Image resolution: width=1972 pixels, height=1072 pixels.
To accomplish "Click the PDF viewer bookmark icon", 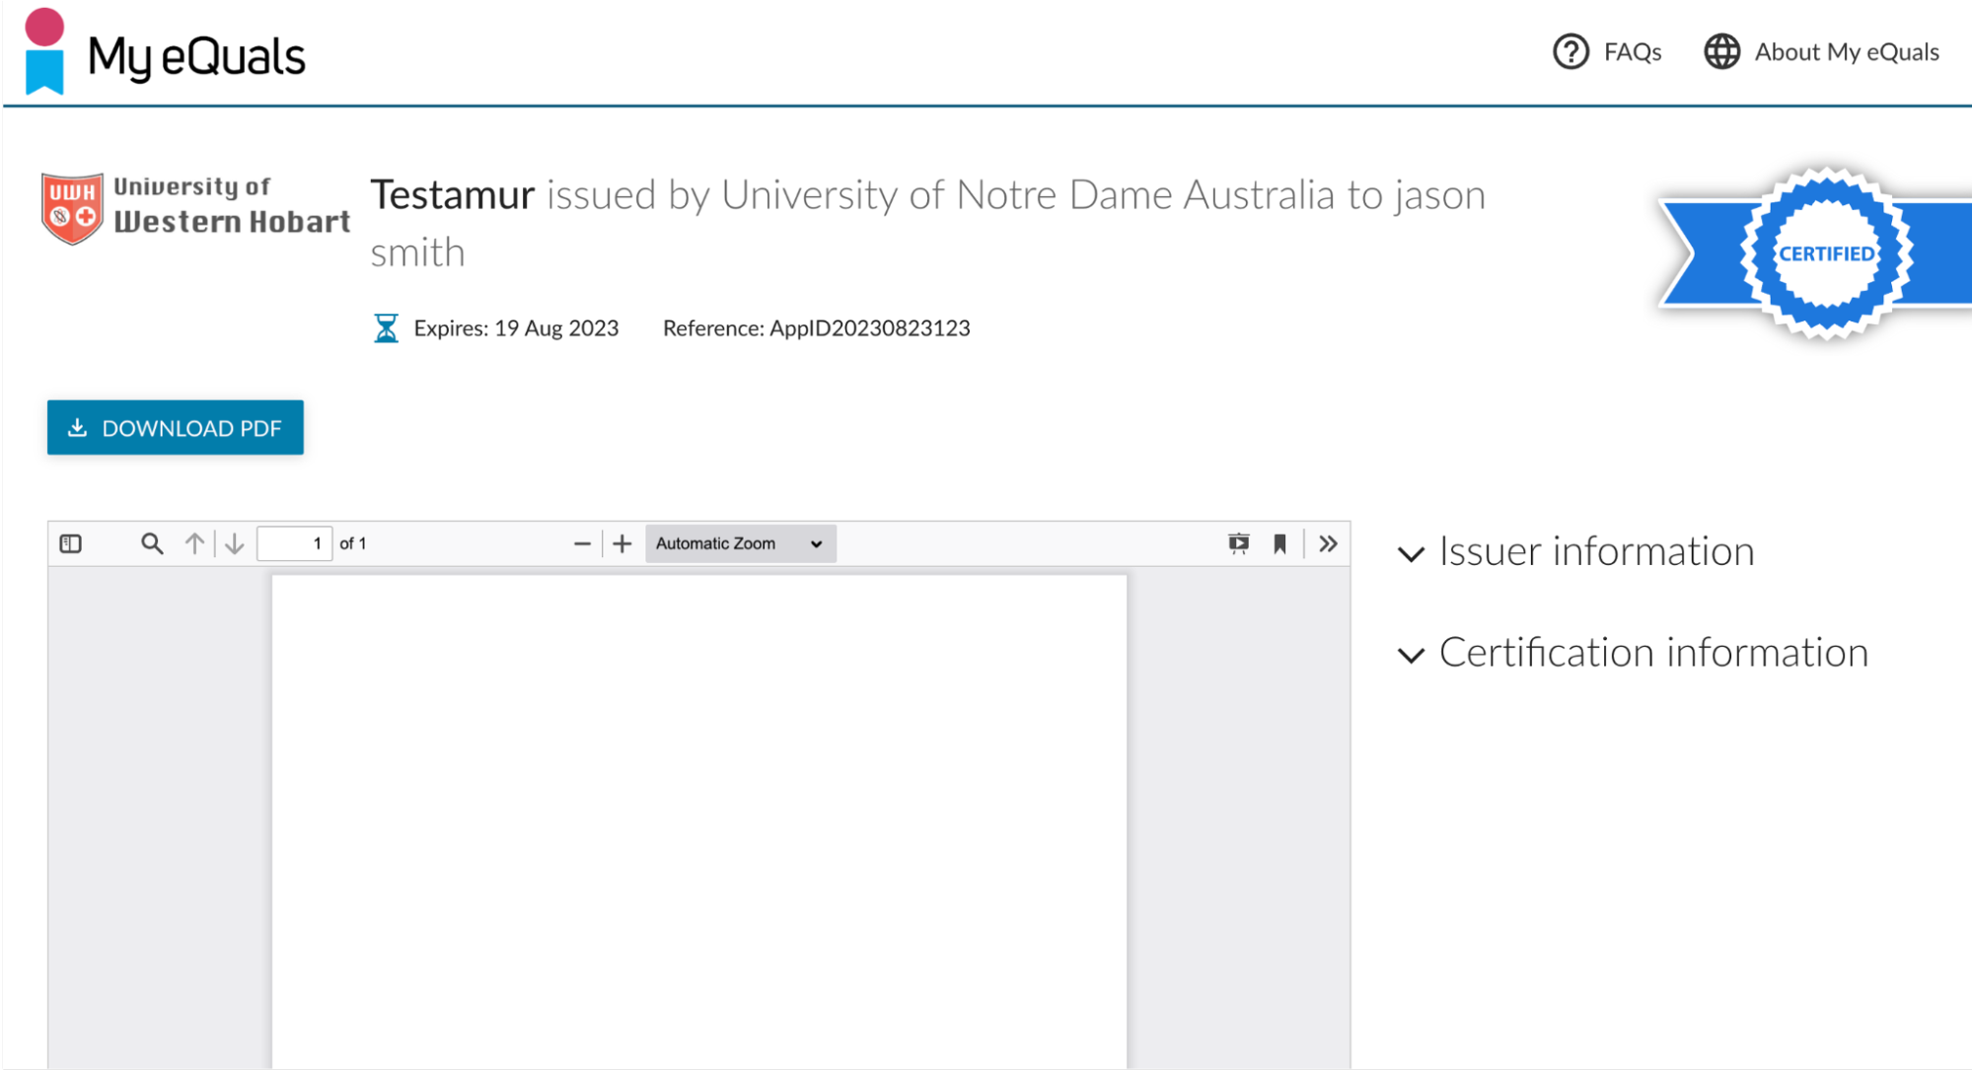I will point(1279,543).
